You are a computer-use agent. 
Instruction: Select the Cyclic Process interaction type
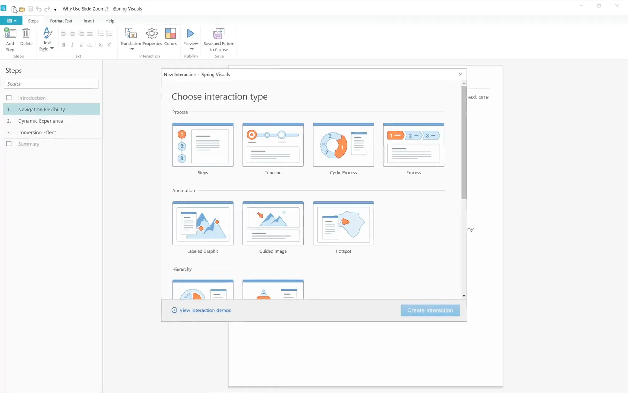click(343, 145)
